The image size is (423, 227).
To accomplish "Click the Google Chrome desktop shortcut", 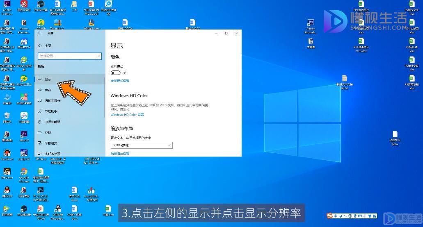I will pyautogui.click(x=24, y=175).
